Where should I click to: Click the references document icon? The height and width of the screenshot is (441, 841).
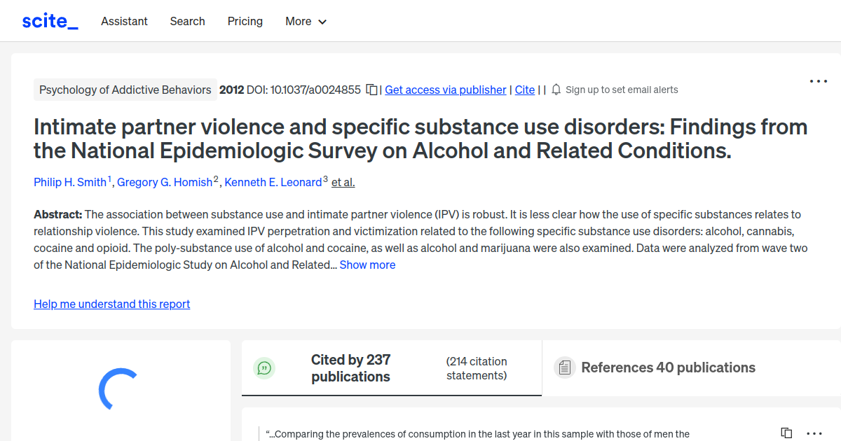click(x=564, y=367)
